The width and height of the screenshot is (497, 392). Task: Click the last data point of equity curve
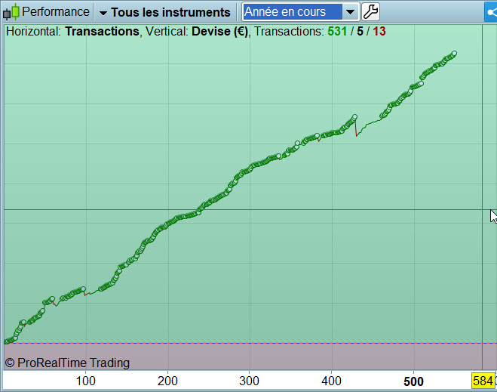point(454,54)
